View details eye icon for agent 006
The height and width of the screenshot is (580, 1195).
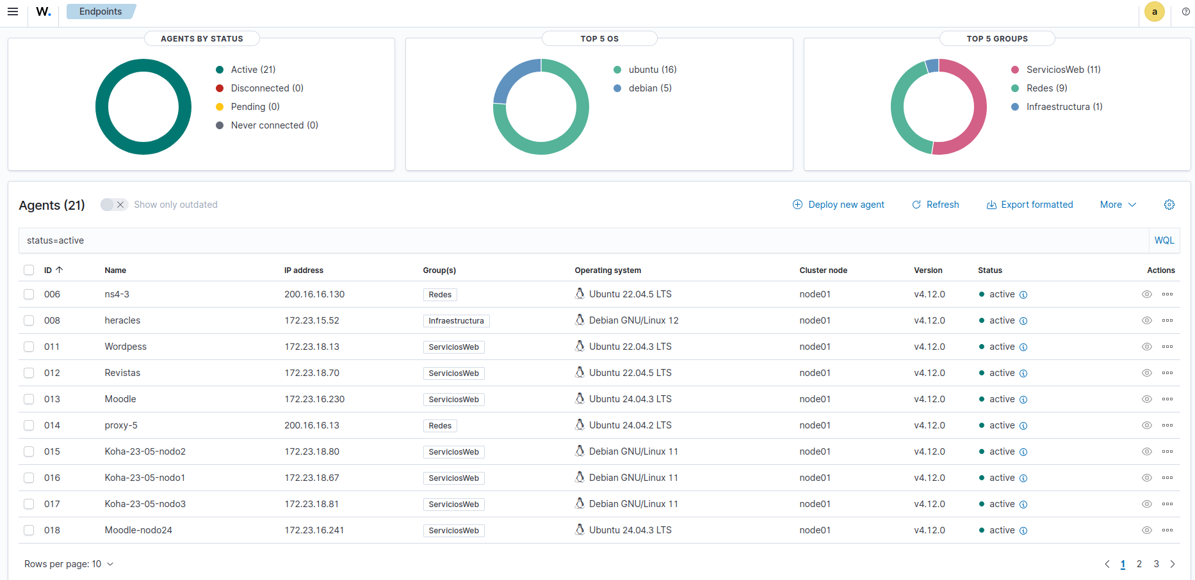pyautogui.click(x=1147, y=294)
